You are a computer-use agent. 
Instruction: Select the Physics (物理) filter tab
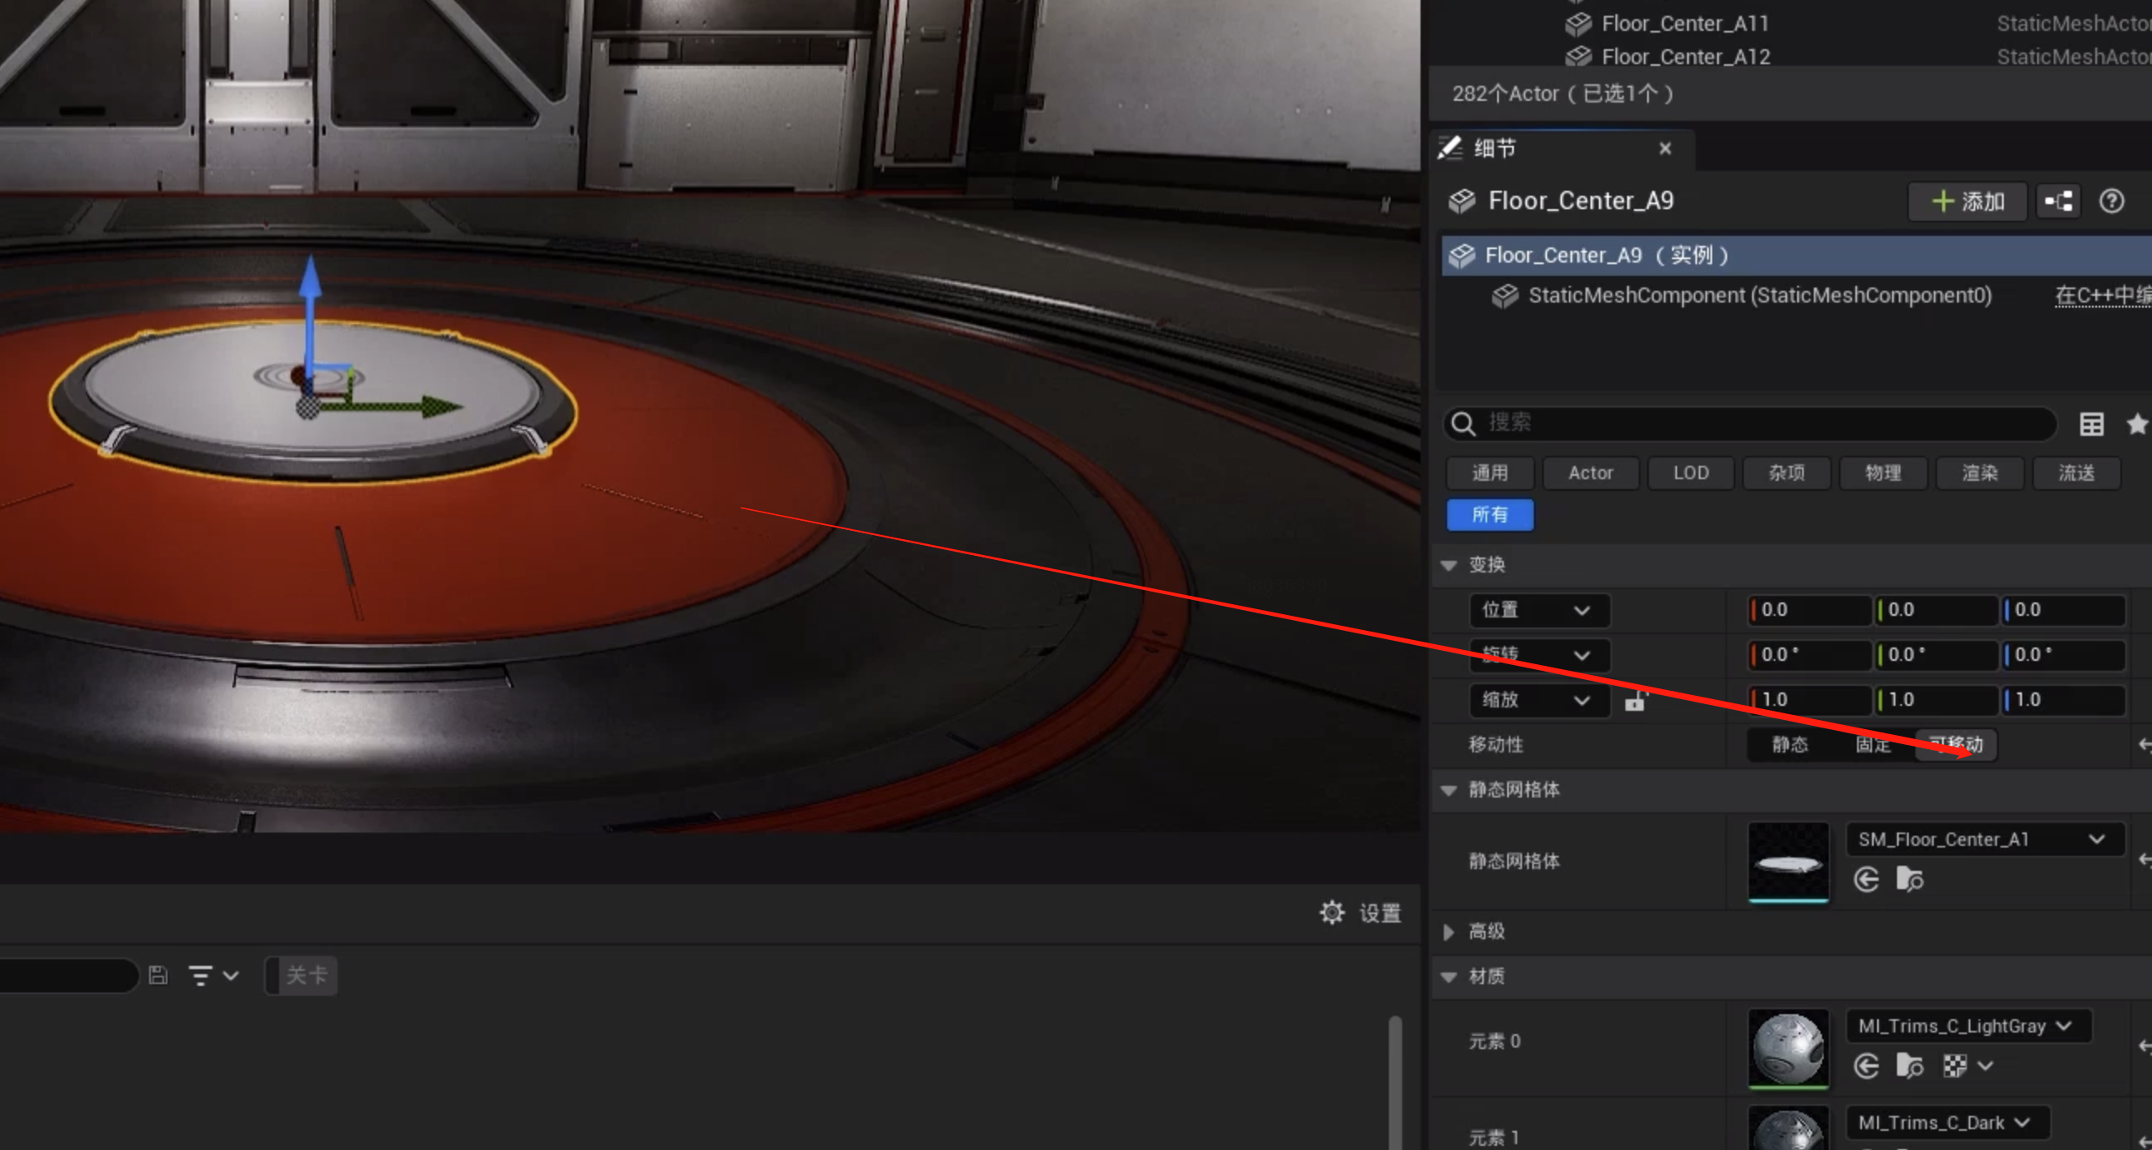coord(1883,473)
